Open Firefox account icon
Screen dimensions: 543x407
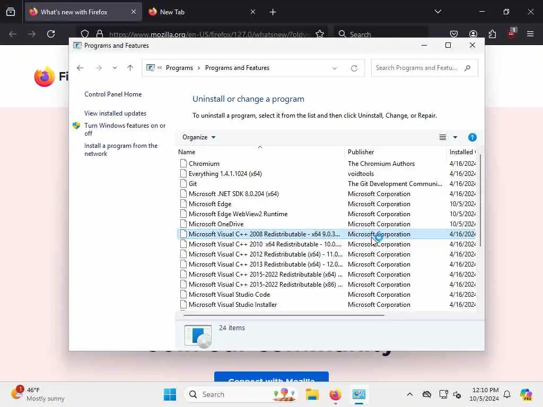click(x=473, y=34)
